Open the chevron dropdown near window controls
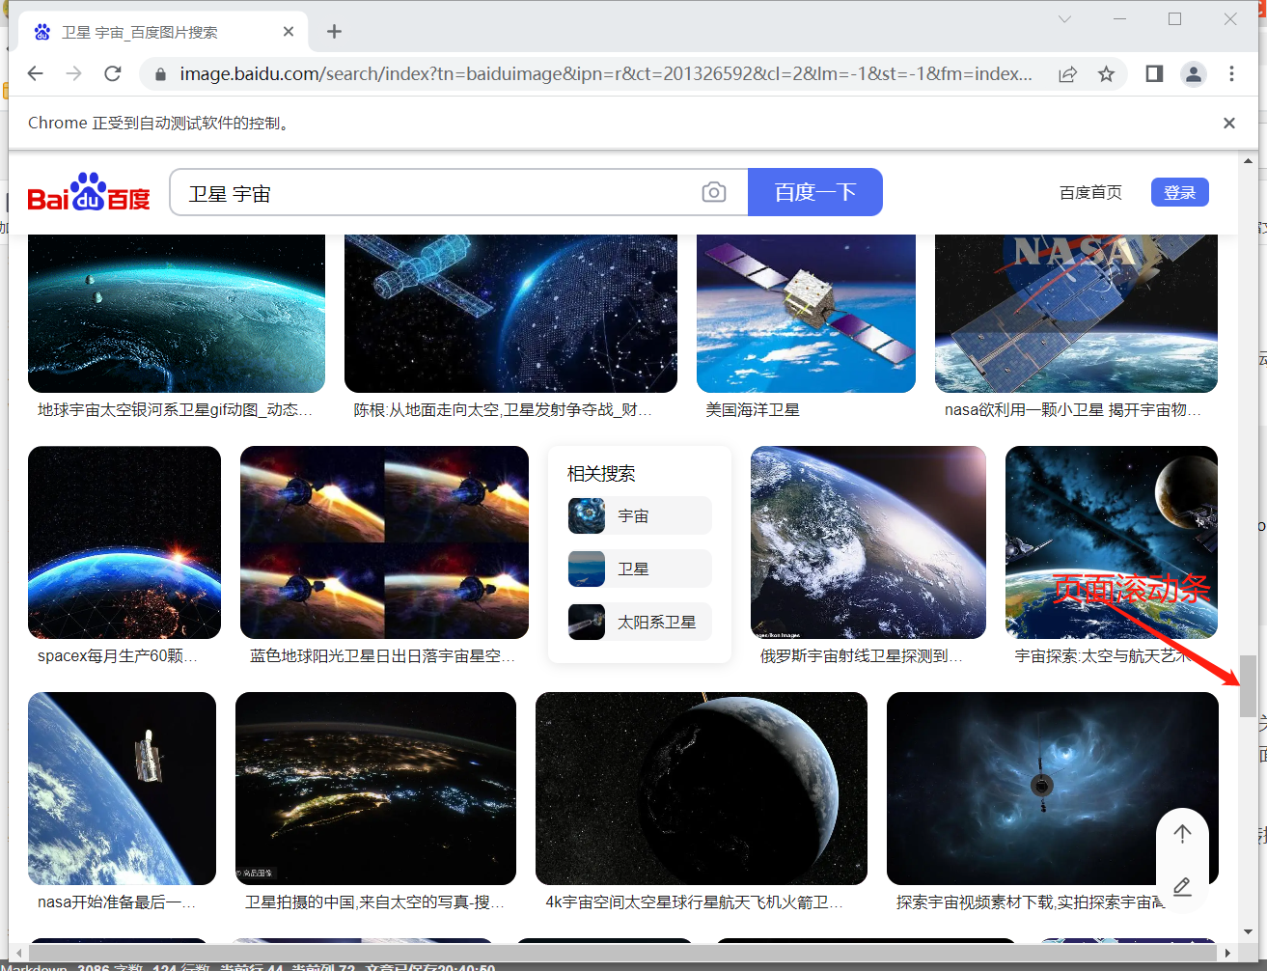The height and width of the screenshot is (971, 1267). pos(1064,18)
